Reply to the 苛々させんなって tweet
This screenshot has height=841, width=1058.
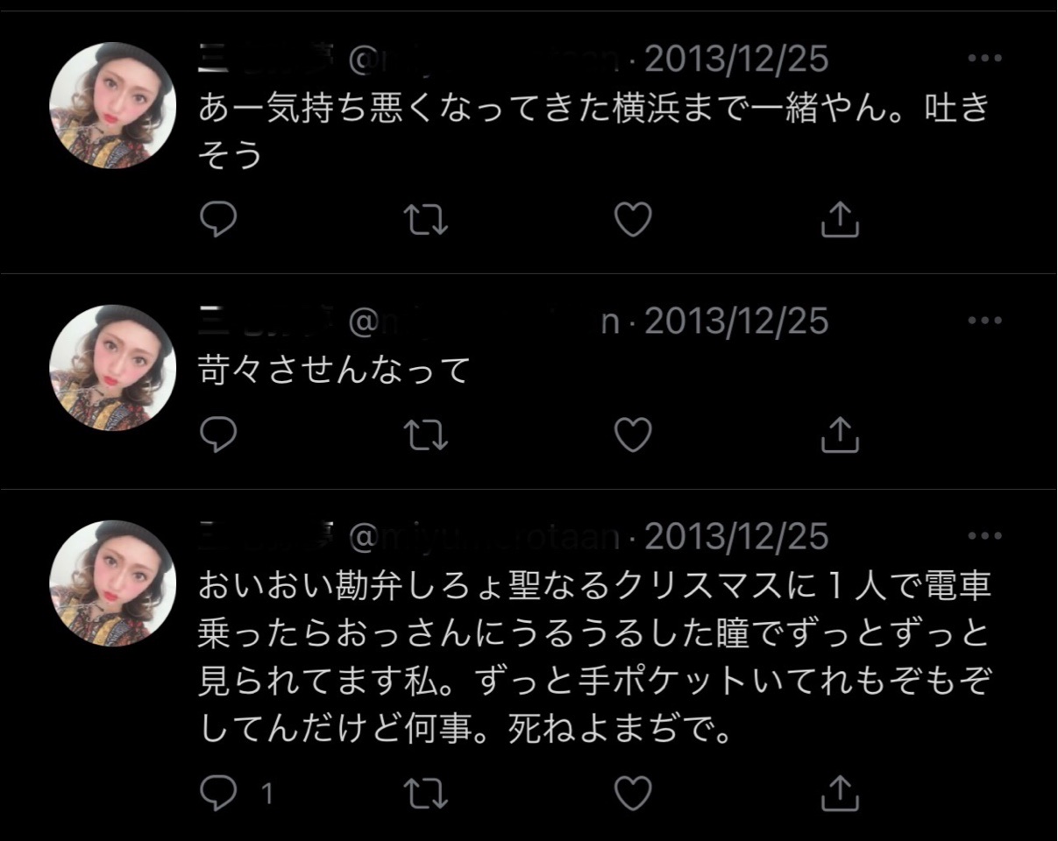click(218, 435)
